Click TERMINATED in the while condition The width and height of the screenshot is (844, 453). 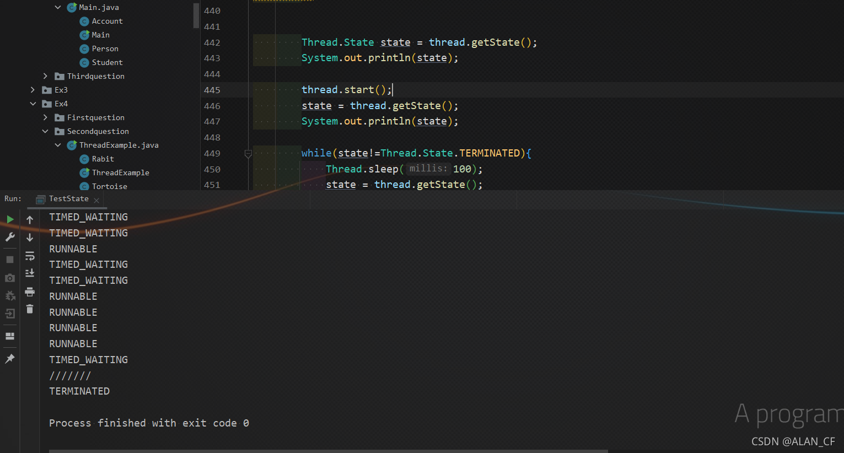pos(490,153)
